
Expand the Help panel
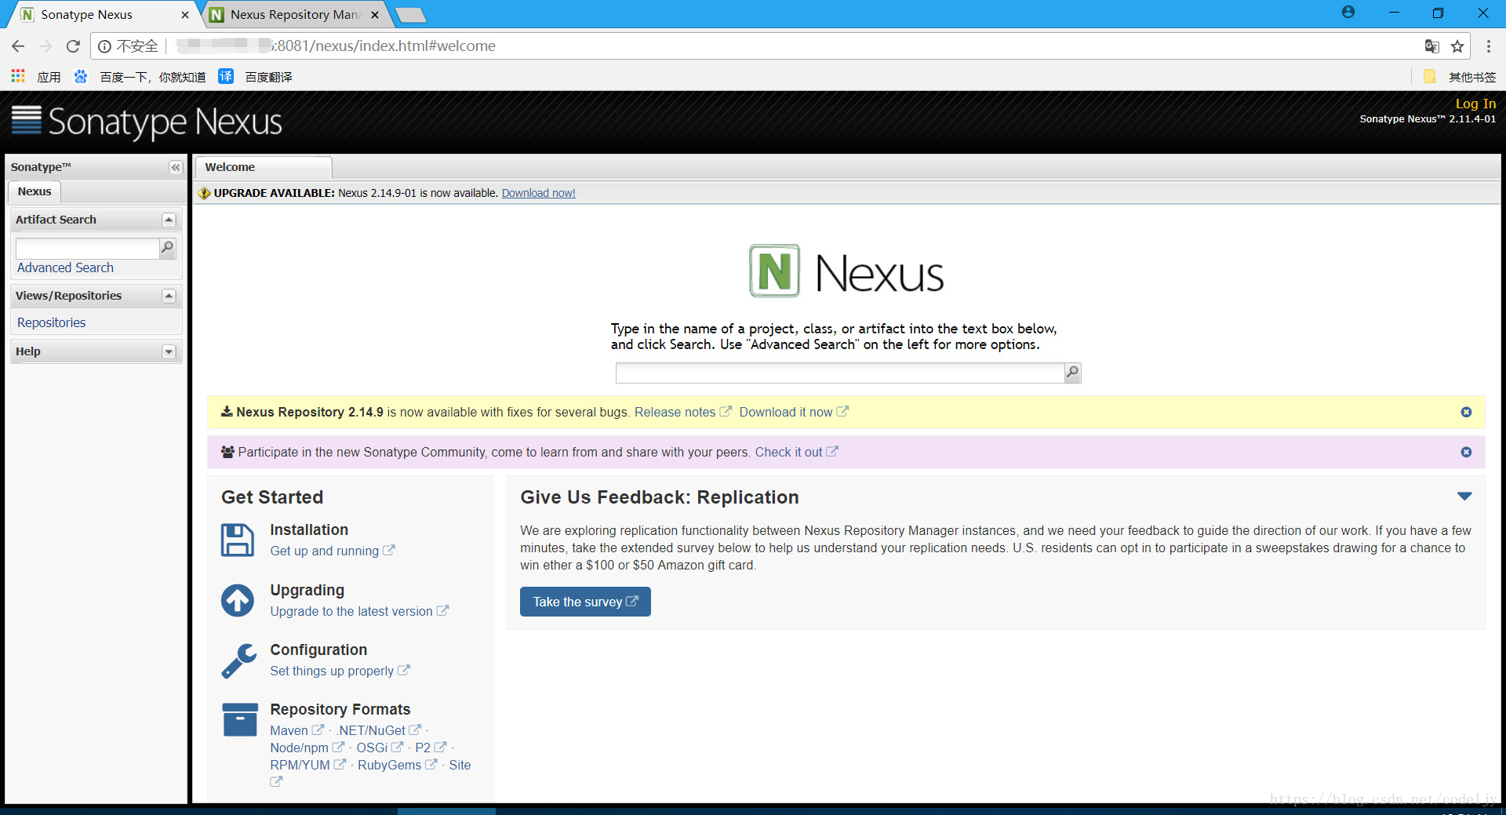click(x=169, y=351)
